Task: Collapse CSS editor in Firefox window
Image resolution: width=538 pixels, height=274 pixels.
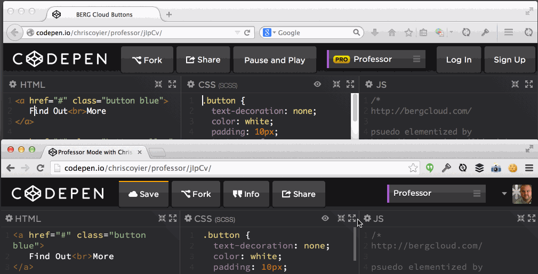Action: [x=336, y=84]
